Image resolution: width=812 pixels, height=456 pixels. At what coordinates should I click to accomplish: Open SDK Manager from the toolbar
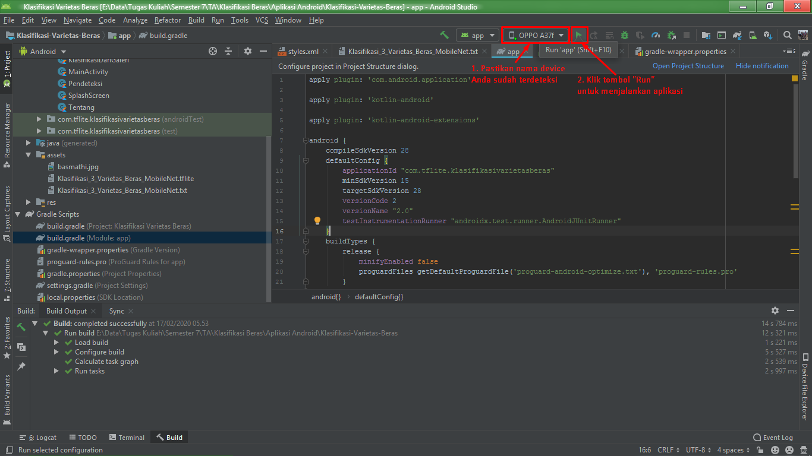click(767, 35)
